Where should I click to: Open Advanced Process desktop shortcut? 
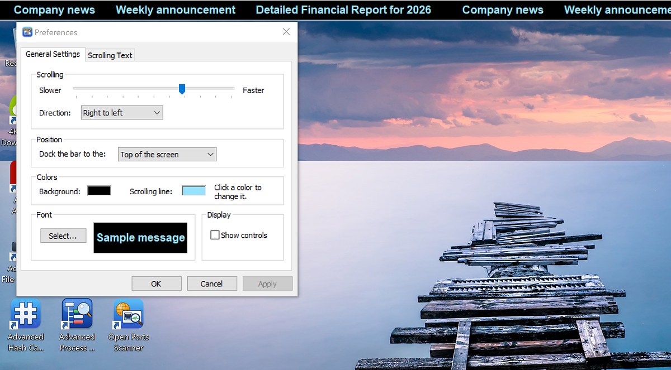(x=77, y=325)
